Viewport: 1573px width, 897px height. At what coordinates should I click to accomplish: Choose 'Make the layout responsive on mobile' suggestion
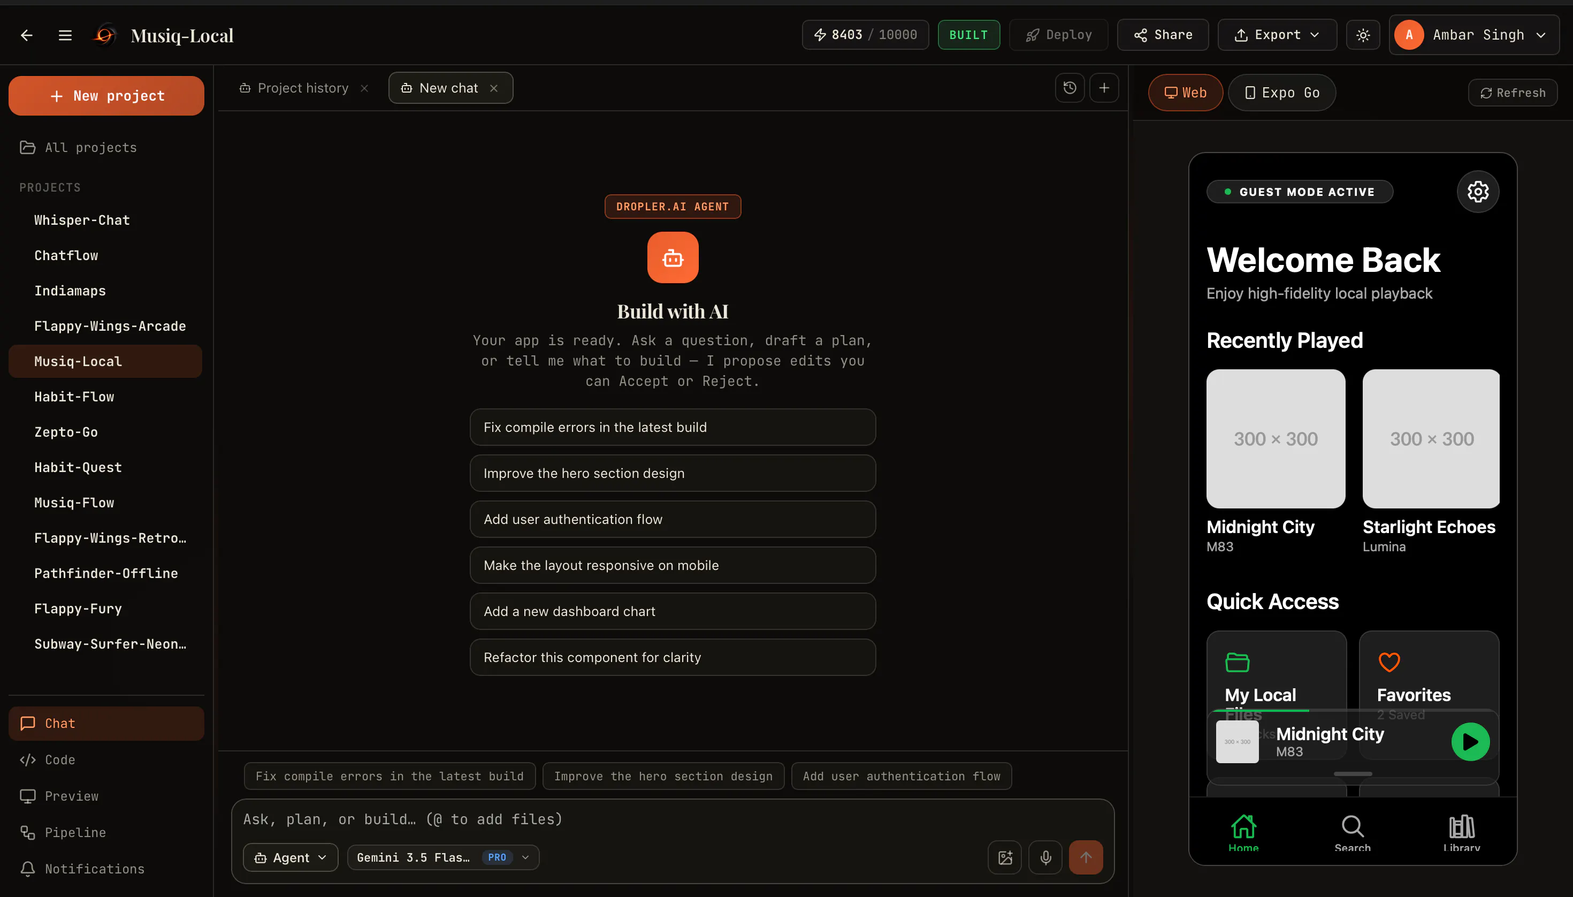click(x=673, y=565)
